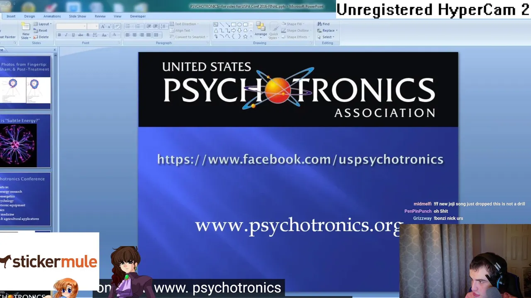The image size is (531, 298).
Task: Open the Review tab
Action: [x=100, y=16]
